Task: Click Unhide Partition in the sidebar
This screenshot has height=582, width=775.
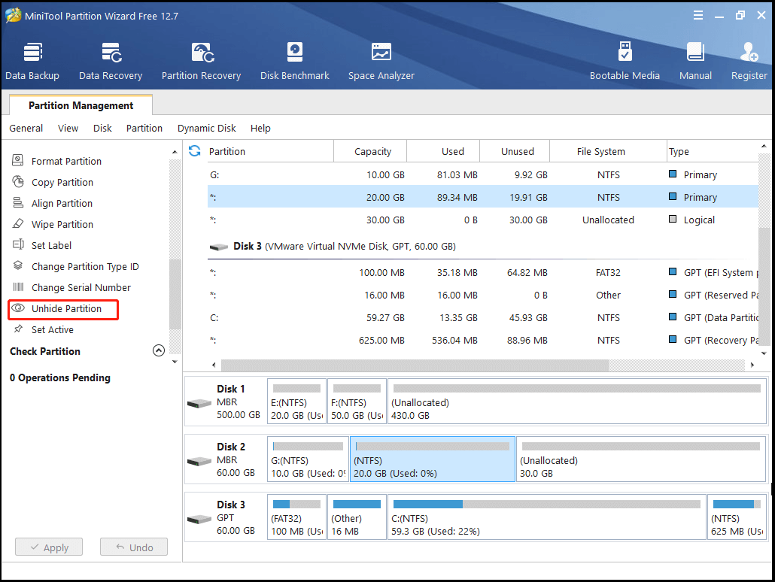Action: click(66, 308)
